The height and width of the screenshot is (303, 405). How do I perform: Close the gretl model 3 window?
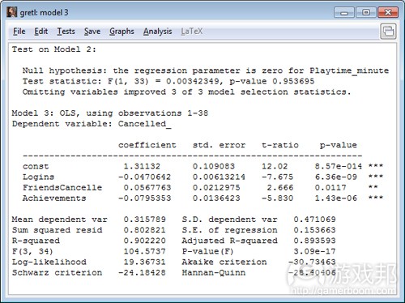click(388, 12)
